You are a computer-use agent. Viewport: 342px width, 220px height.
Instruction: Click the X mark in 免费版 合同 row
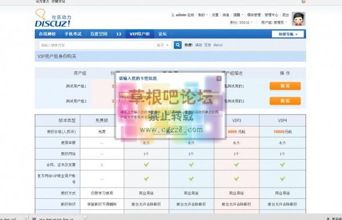point(101,165)
